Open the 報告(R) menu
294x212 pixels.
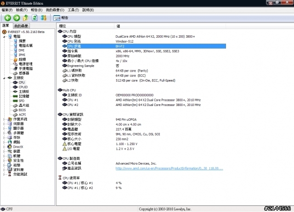pos(37,10)
